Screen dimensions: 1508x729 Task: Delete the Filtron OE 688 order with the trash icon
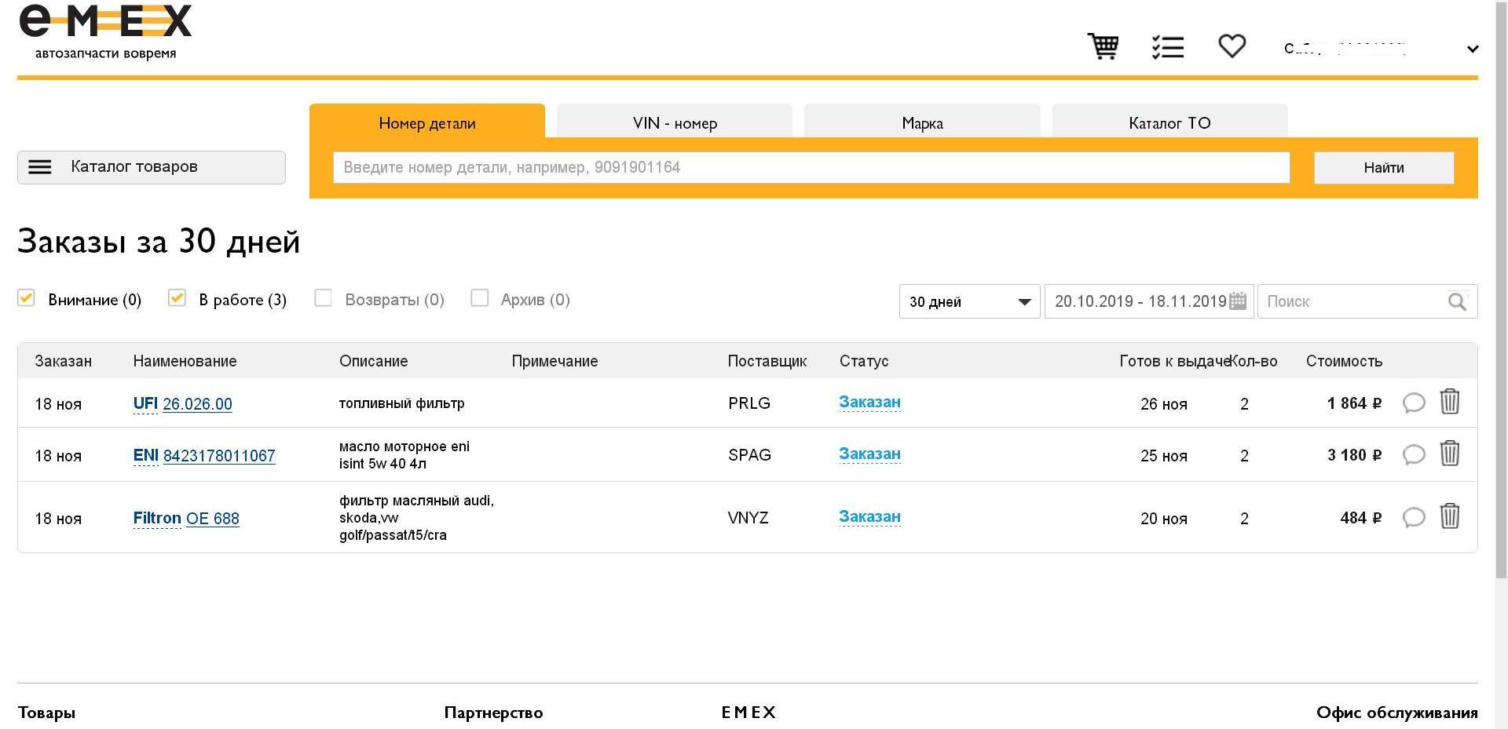1450,516
